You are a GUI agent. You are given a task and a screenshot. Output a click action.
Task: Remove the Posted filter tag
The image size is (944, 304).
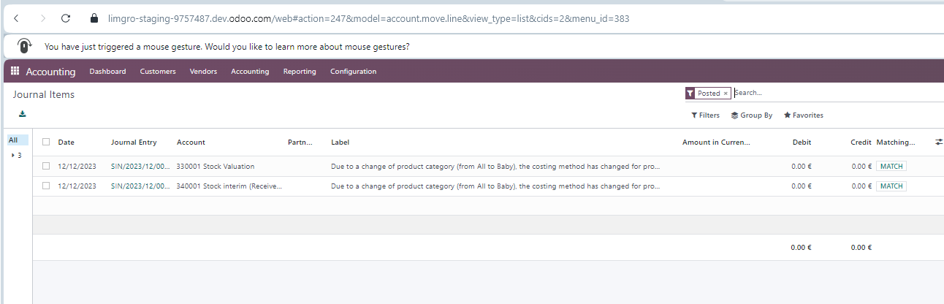(726, 94)
